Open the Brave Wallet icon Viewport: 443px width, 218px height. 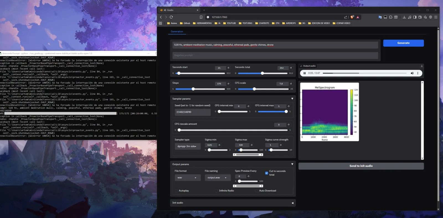(420, 17)
